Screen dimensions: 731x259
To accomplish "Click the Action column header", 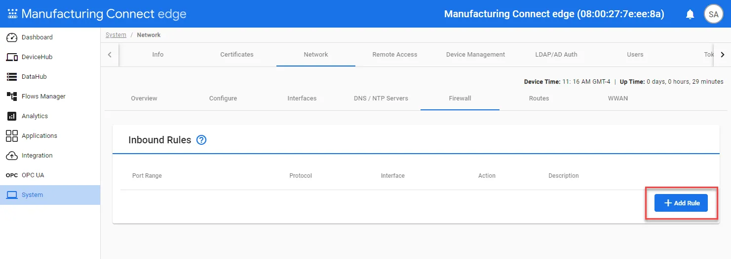I will (487, 176).
